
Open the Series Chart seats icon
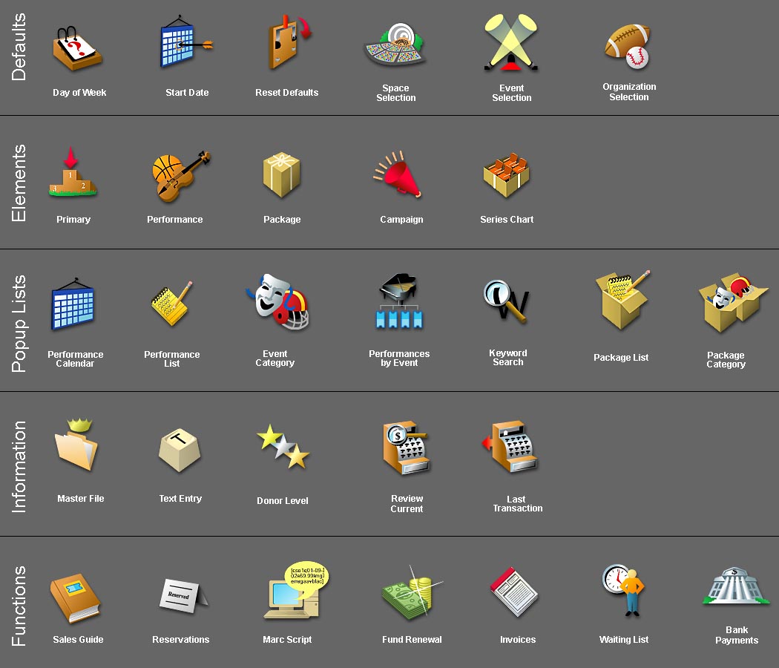pos(506,175)
